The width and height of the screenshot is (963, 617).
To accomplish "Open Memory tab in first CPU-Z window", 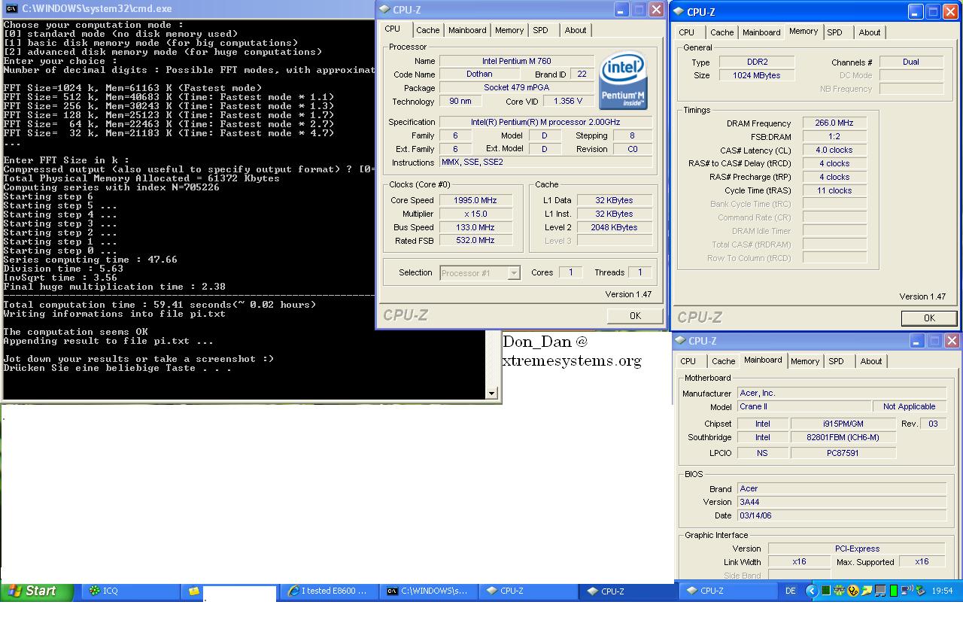I will click(x=509, y=30).
